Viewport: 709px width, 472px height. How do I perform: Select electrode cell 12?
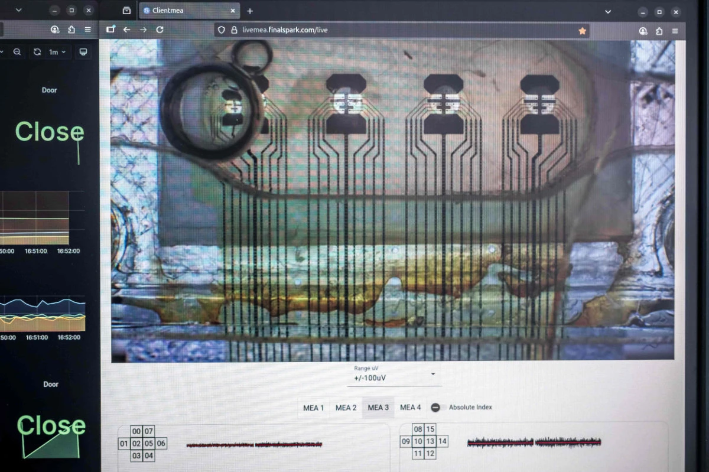pyautogui.click(x=431, y=454)
